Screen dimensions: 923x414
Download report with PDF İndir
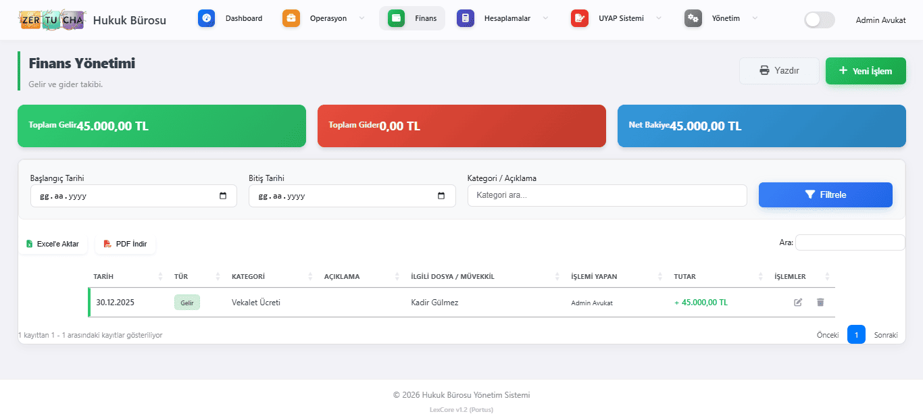pyautogui.click(x=125, y=244)
